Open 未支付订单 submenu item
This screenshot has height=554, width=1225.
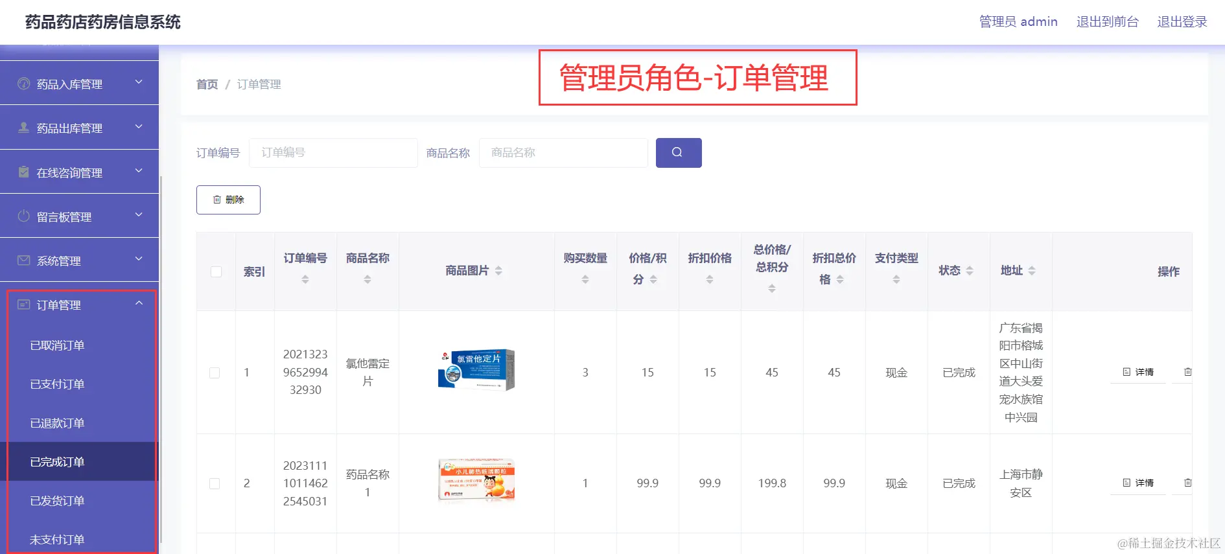(79, 539)
